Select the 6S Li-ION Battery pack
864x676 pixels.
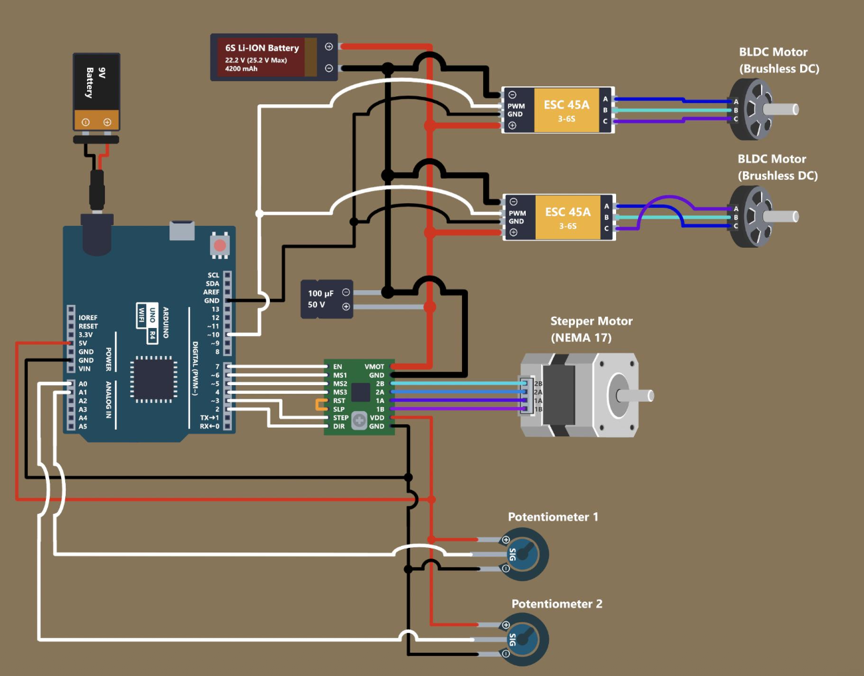pos(272,58)
